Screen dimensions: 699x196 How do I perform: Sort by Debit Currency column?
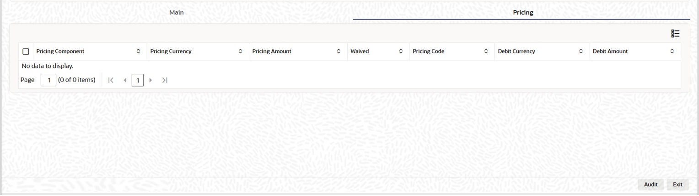coord(581,52)
